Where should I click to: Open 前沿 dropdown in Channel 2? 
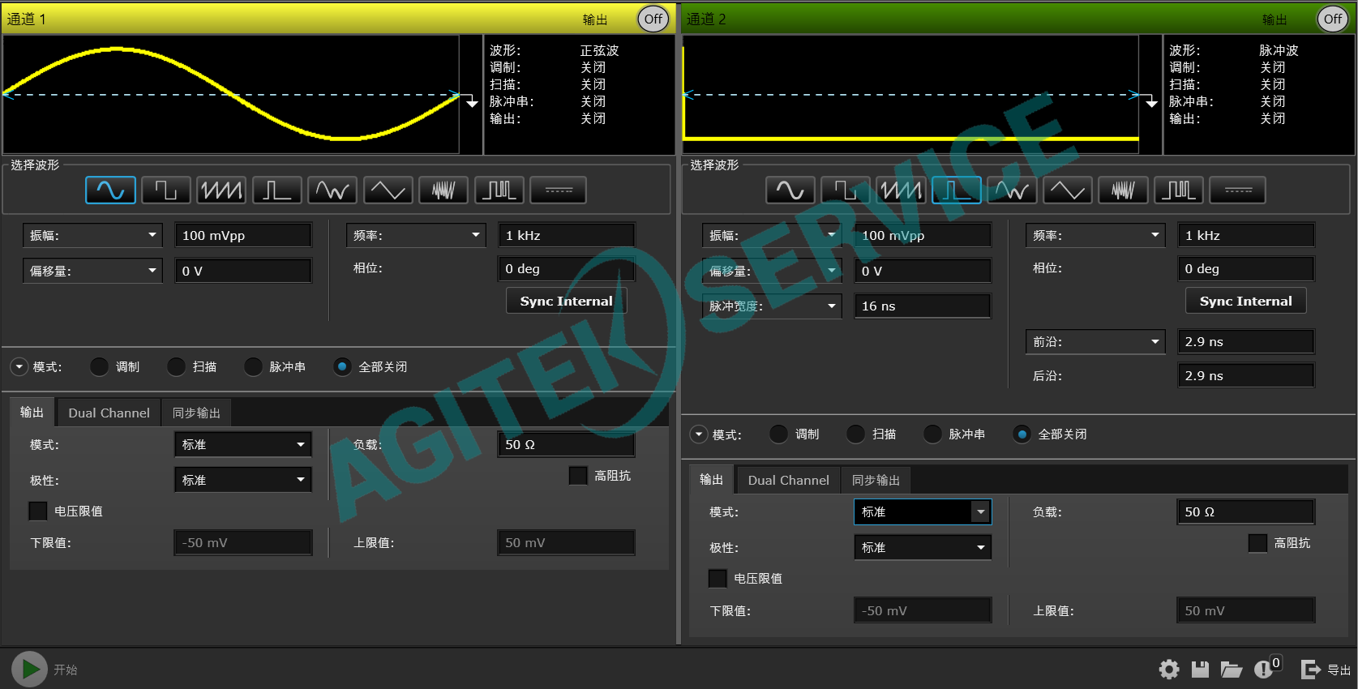pos(1095,341)
